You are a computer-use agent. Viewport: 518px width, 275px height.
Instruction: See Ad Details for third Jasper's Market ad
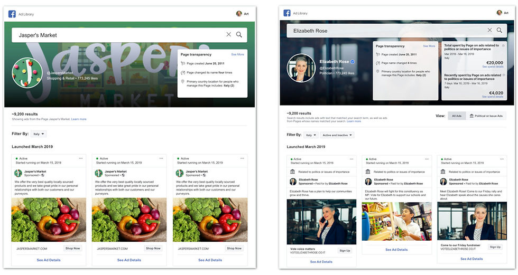[x=210, y=260]
